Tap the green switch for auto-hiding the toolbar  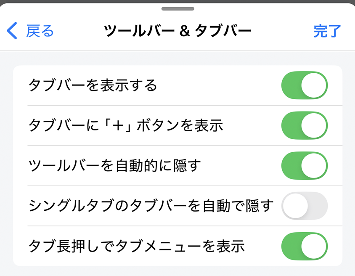(x=305, y=165)
